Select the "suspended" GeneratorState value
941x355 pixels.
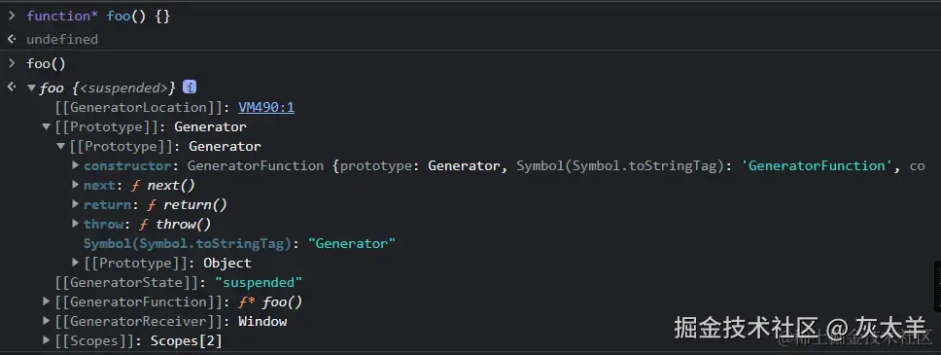tap(259, 282)
